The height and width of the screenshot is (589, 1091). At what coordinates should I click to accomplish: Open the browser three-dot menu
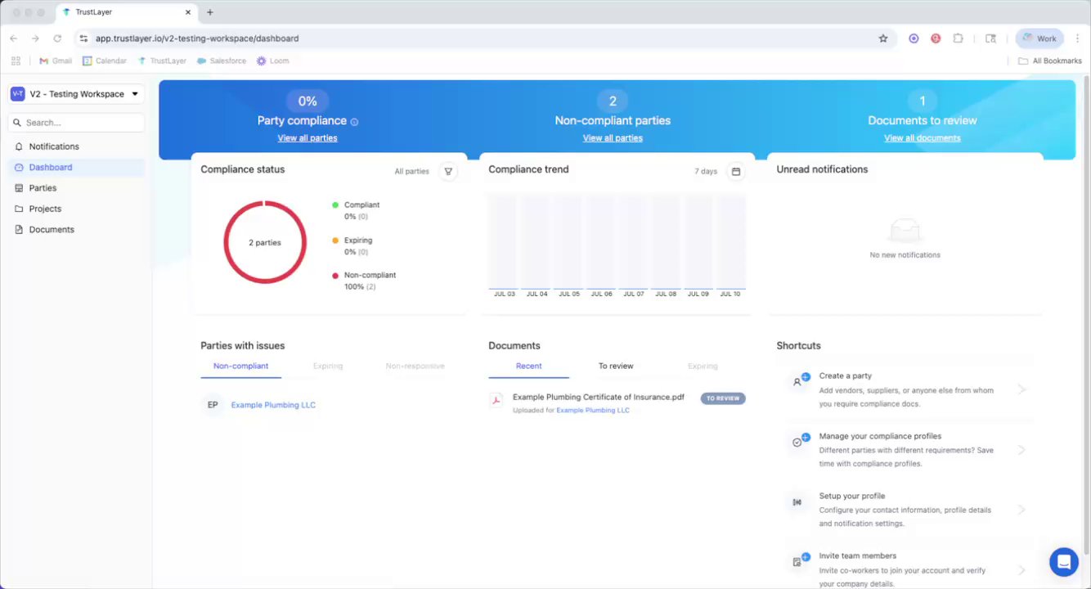[1079, 38]
